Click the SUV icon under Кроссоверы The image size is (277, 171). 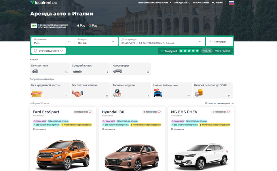118,71
